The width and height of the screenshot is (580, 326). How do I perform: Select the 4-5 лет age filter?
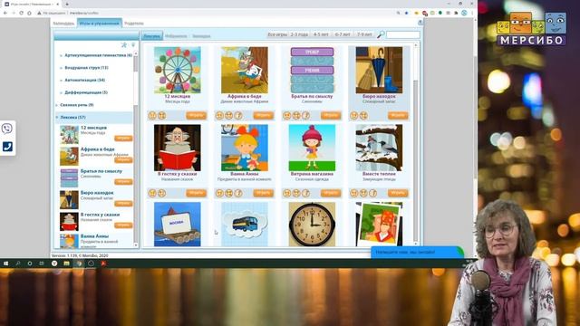pos(321,34)
